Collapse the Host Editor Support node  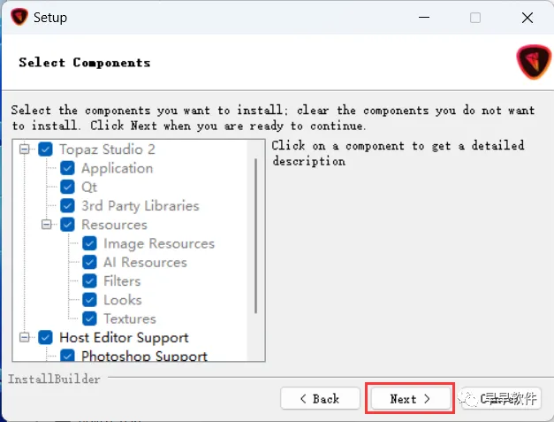(25, 337)
